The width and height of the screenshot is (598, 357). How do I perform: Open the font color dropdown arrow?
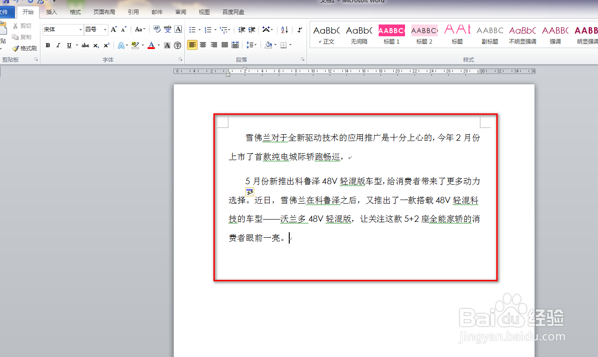pos(158,45)
